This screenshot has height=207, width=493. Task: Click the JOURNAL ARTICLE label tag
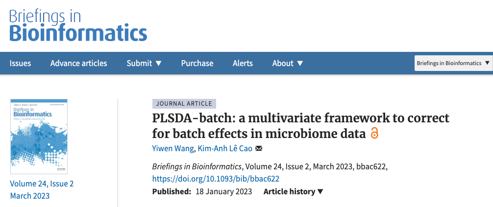coord(184,104)
